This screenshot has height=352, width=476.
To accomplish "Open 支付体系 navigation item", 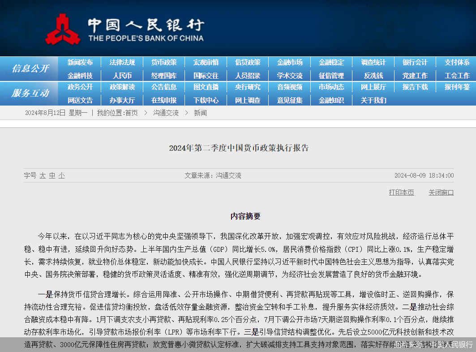I will coord(457,63).
